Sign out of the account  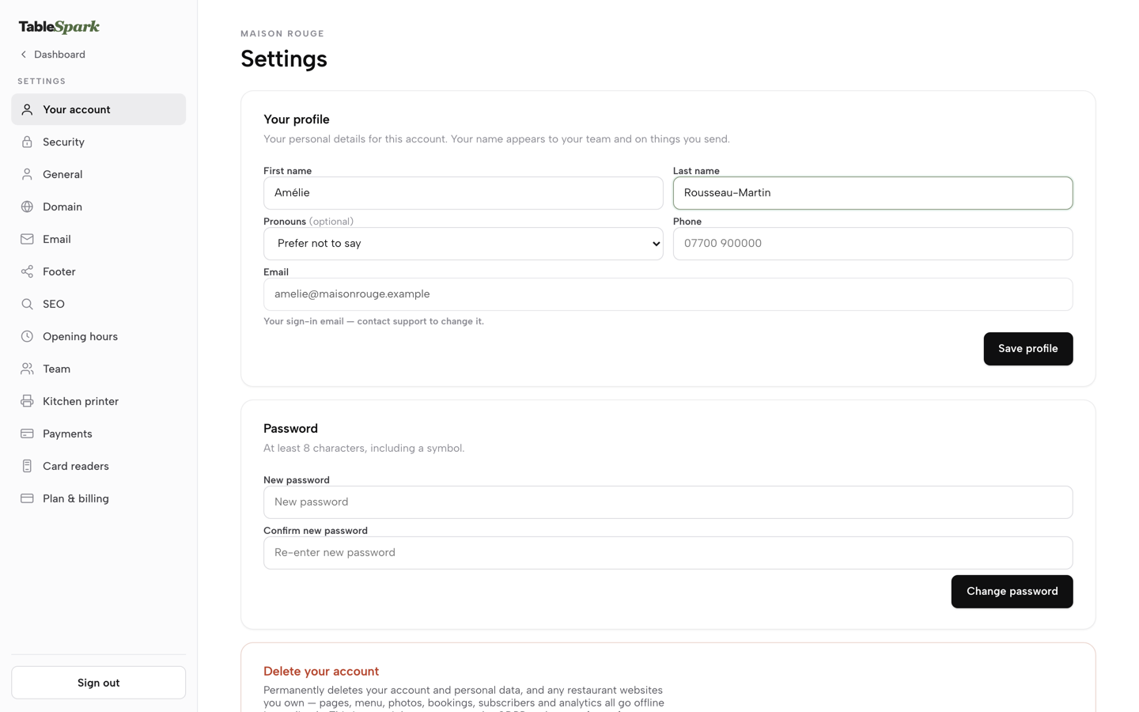tap(98, 683)
